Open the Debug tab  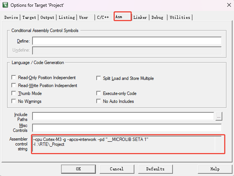158,17
